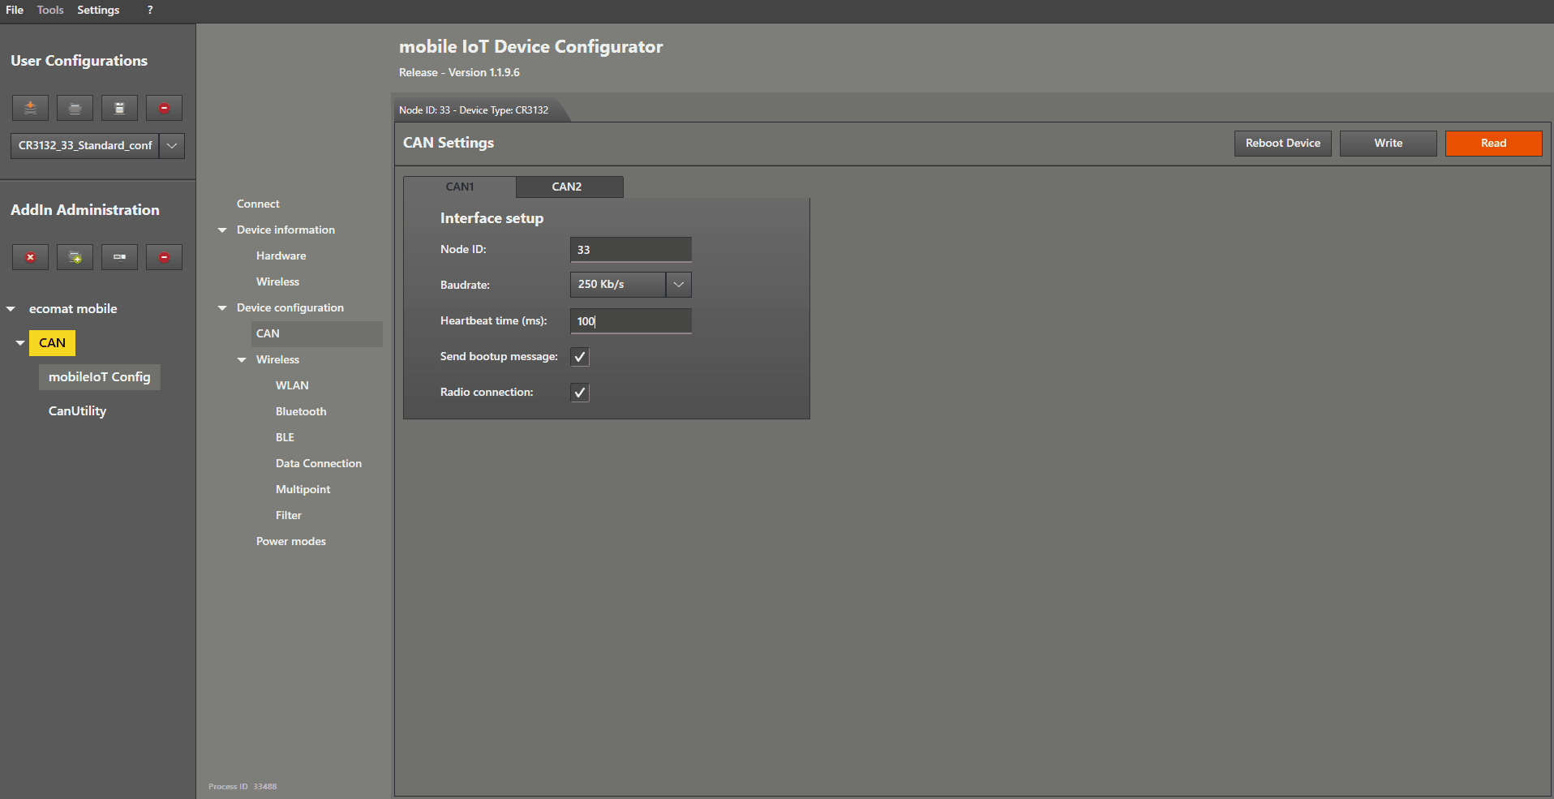Image resolution: width=1554 pixels, height=799 pixels.
Task: Click the red X icon in AddIn Administration
Action: point(30,257)
